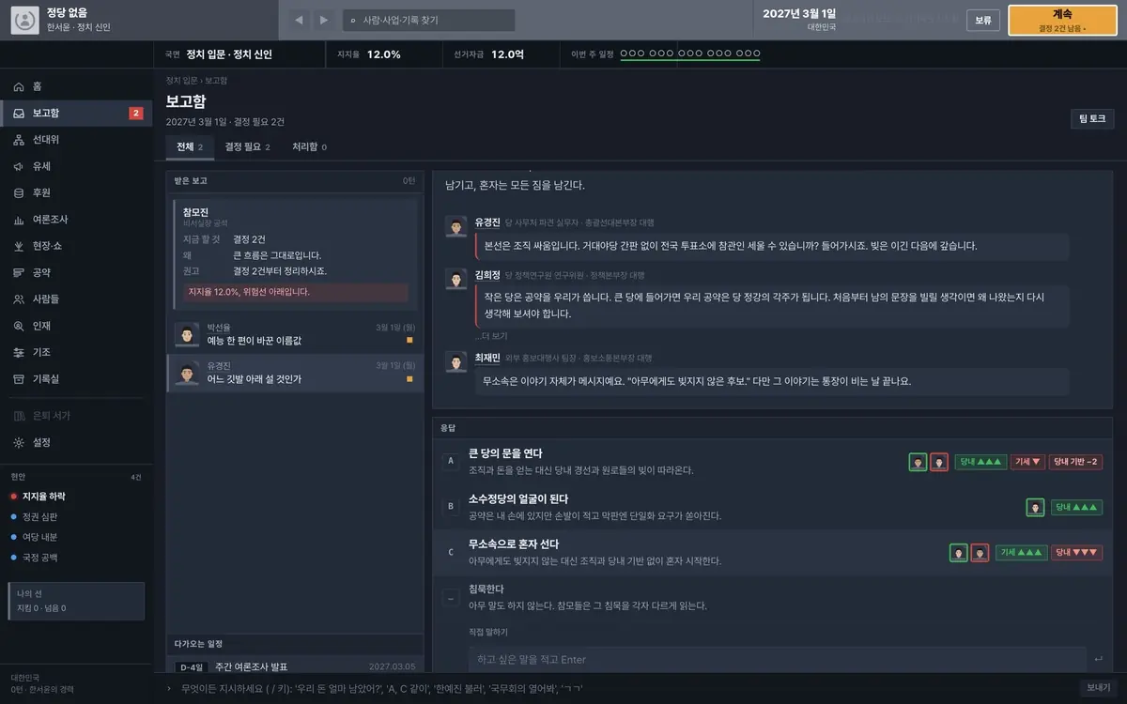
Task: Open the 선대위 organization icon
Action: pos(19,140)
